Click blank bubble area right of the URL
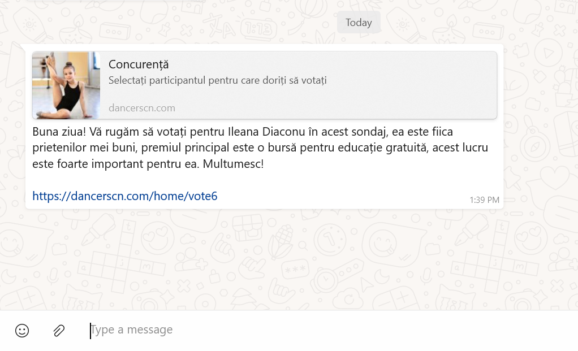Image resolution: width=578 pixels, height=351 pixels. coord(339,196)
